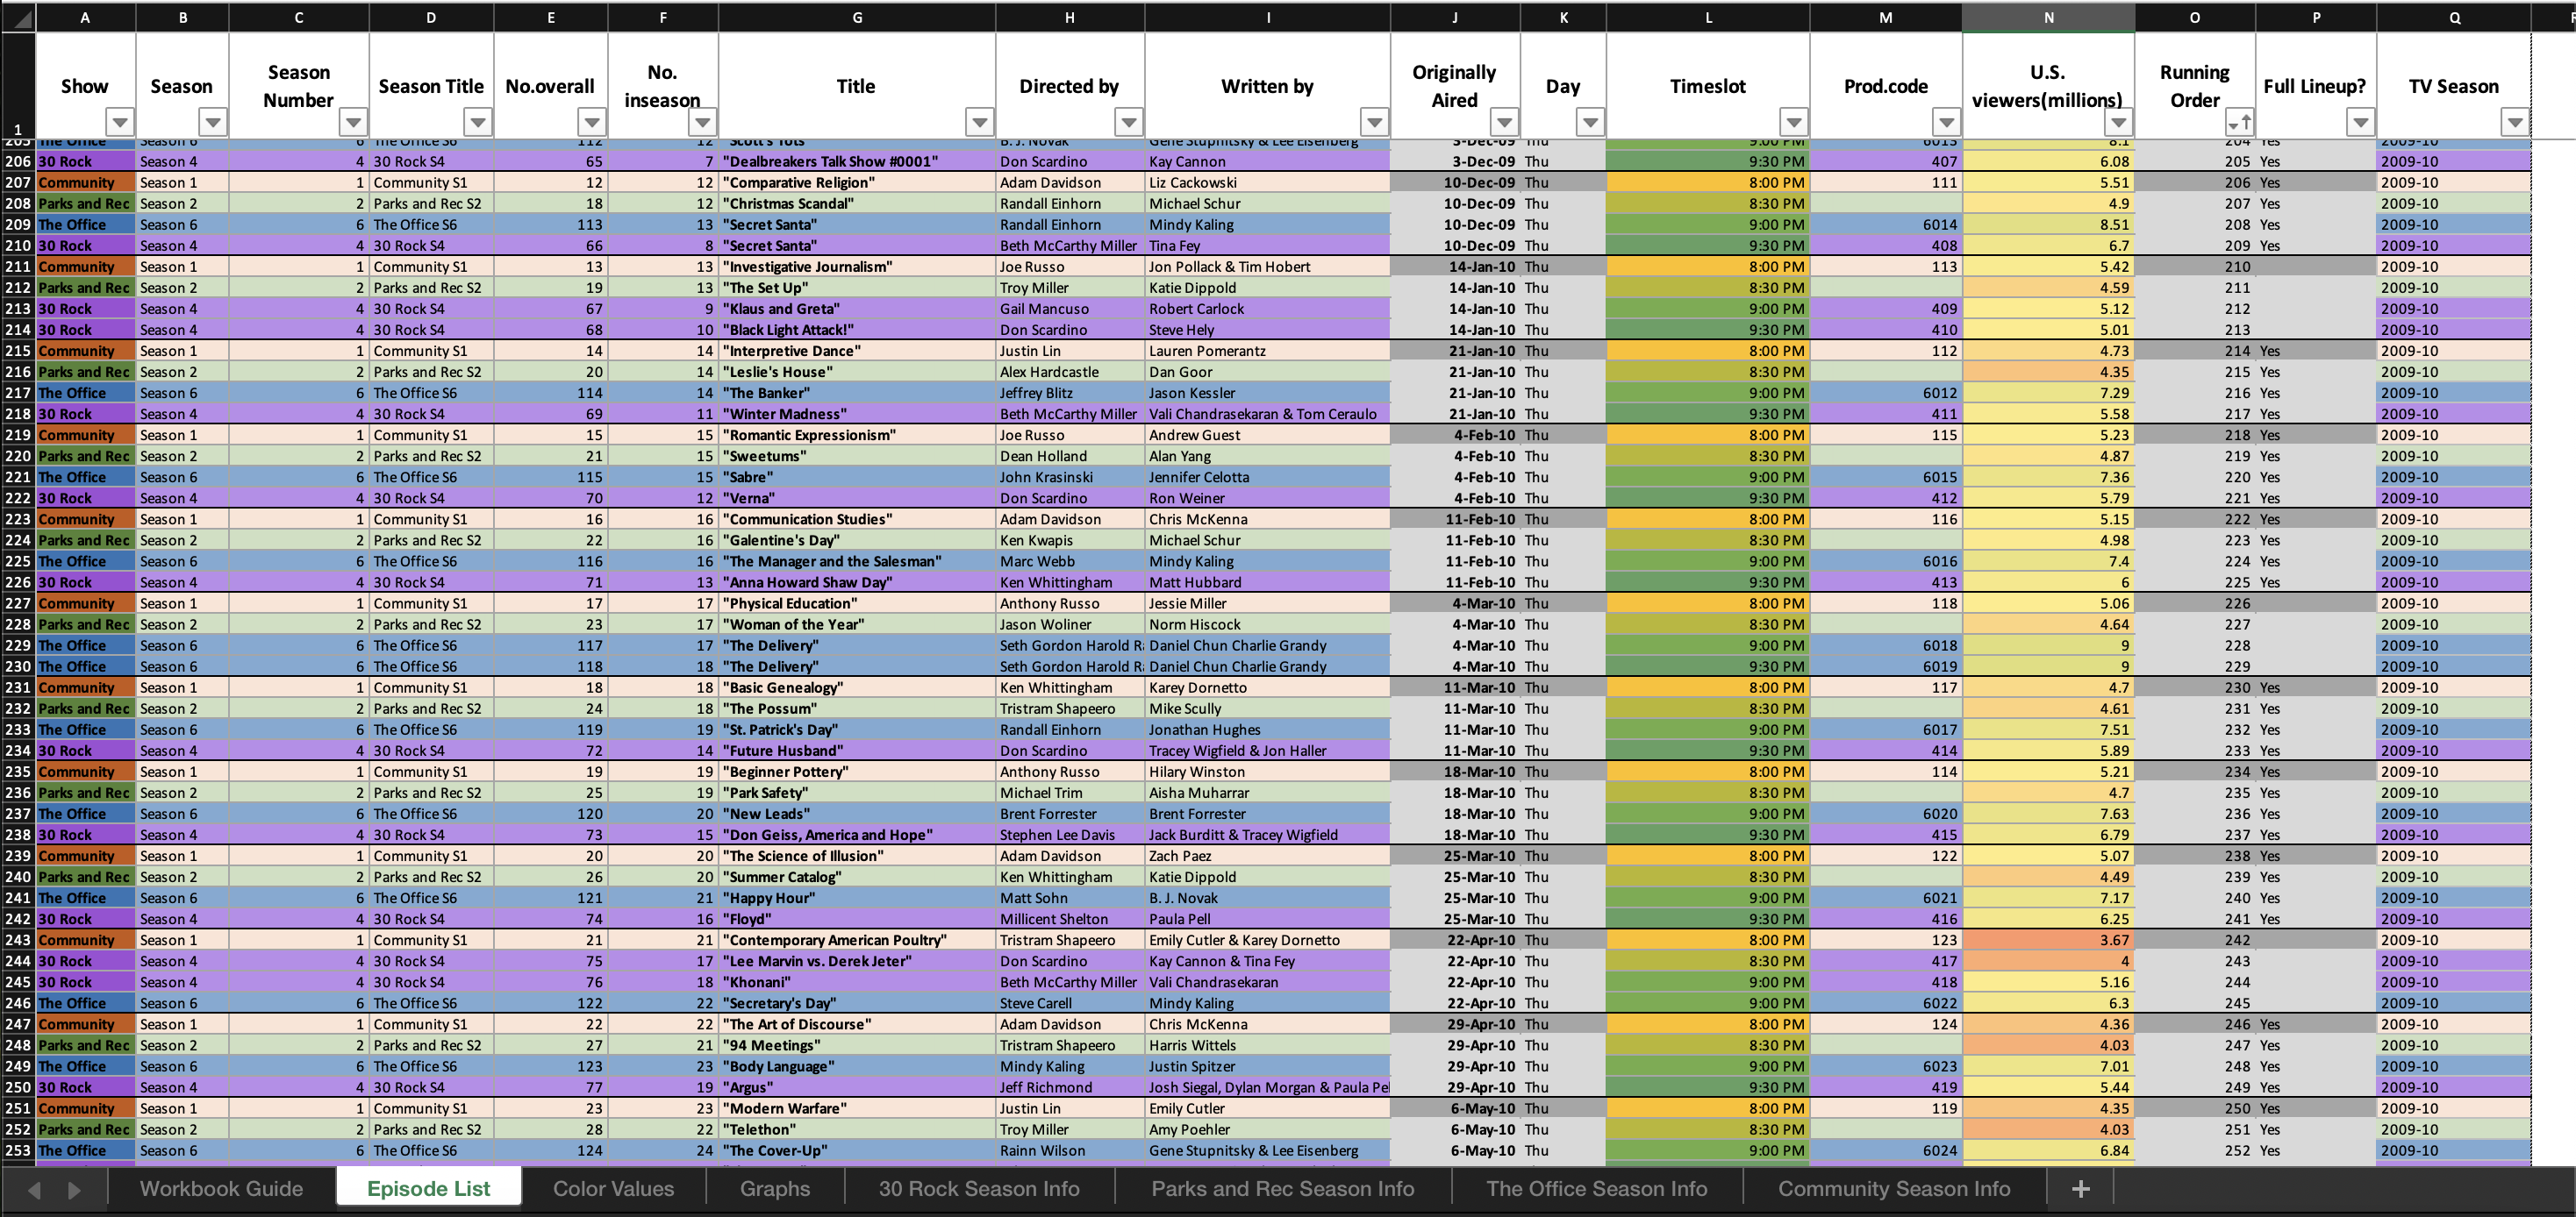Open The Office Season Info tab

click(x=1596, y=1188)
